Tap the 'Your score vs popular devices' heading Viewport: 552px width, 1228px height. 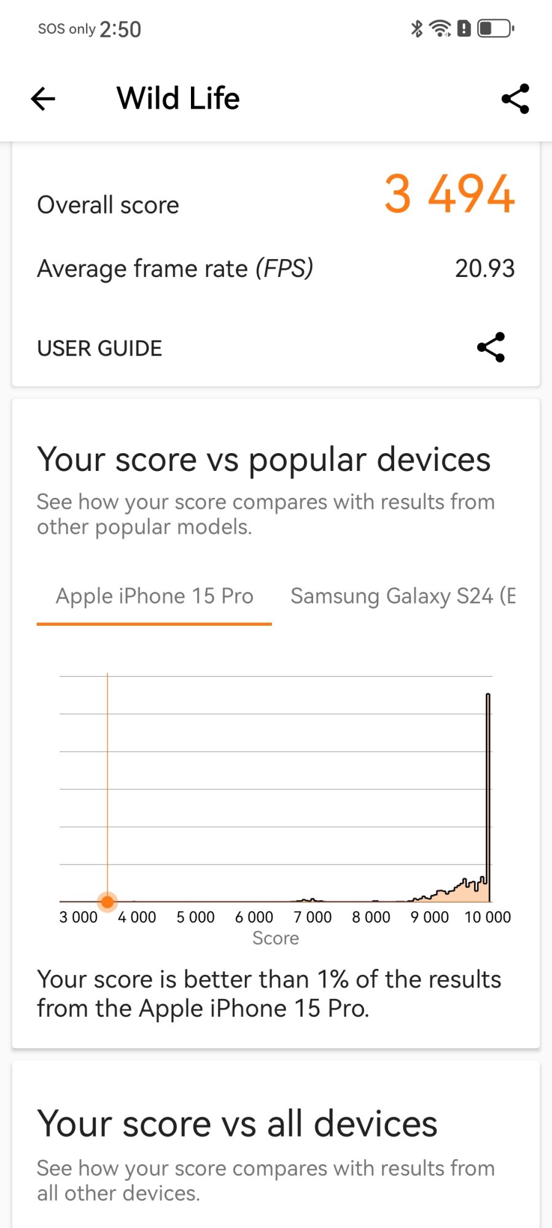point(264,459)
